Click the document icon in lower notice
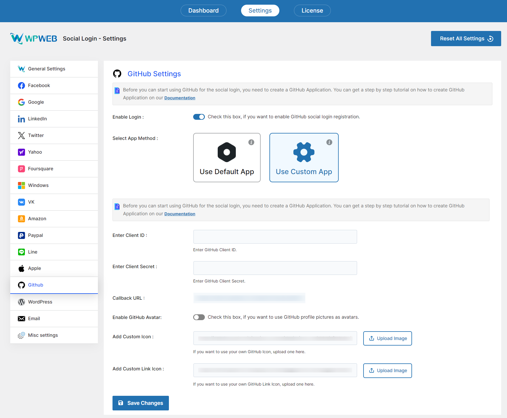Screen dimensions: 507x418 coord(117,207)
